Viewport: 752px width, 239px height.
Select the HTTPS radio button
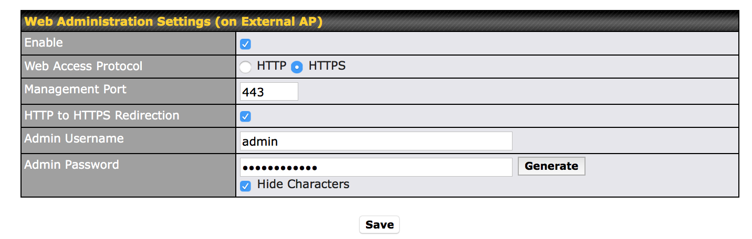[x=297, y=67]
